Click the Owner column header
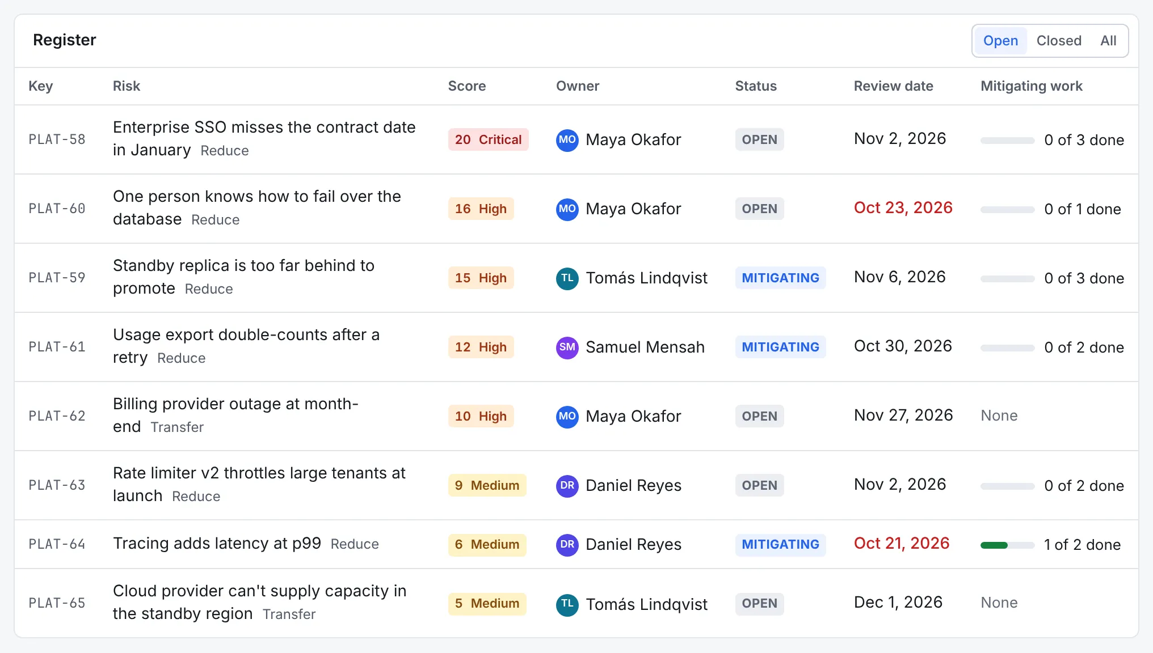Image resolution: width=1153 pixels, height=653 pixels. point(578,86)
